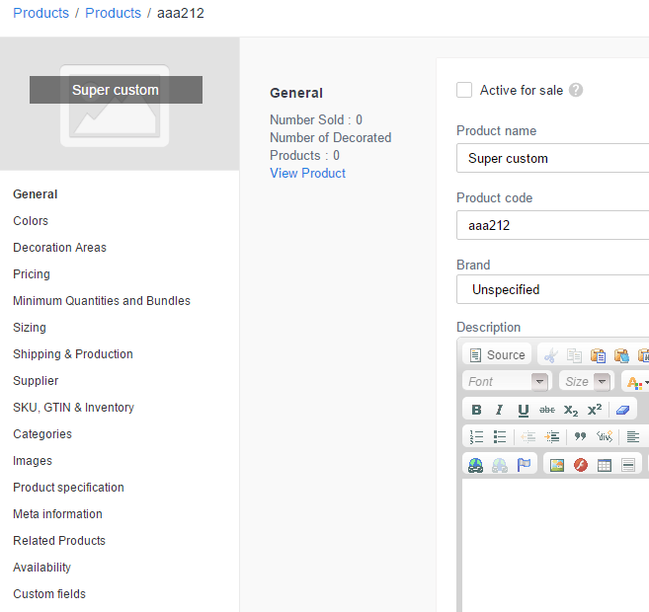Screen dimensions: 649x612
Task: Open the Active for sale help tooltip
Action: (576, 90)
